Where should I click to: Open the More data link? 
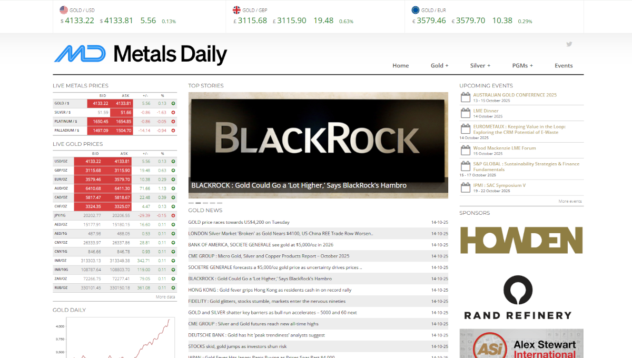[165, 297]
